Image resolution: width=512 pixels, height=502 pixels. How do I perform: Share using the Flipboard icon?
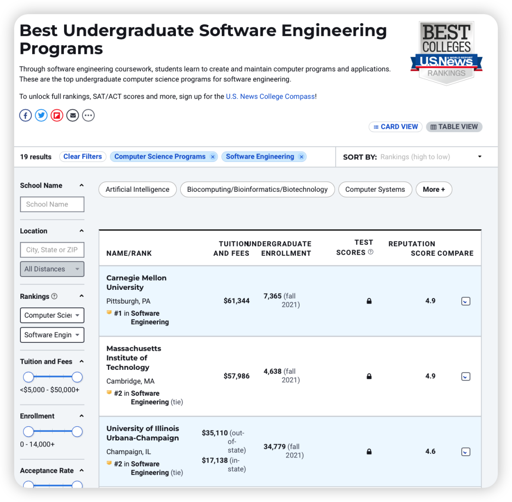click(57, 115)
